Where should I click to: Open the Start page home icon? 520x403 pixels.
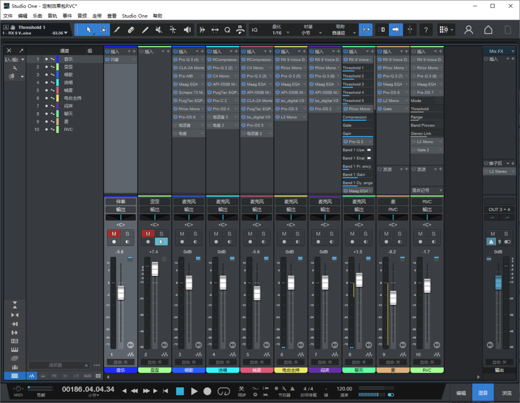(x=488, y=30)
